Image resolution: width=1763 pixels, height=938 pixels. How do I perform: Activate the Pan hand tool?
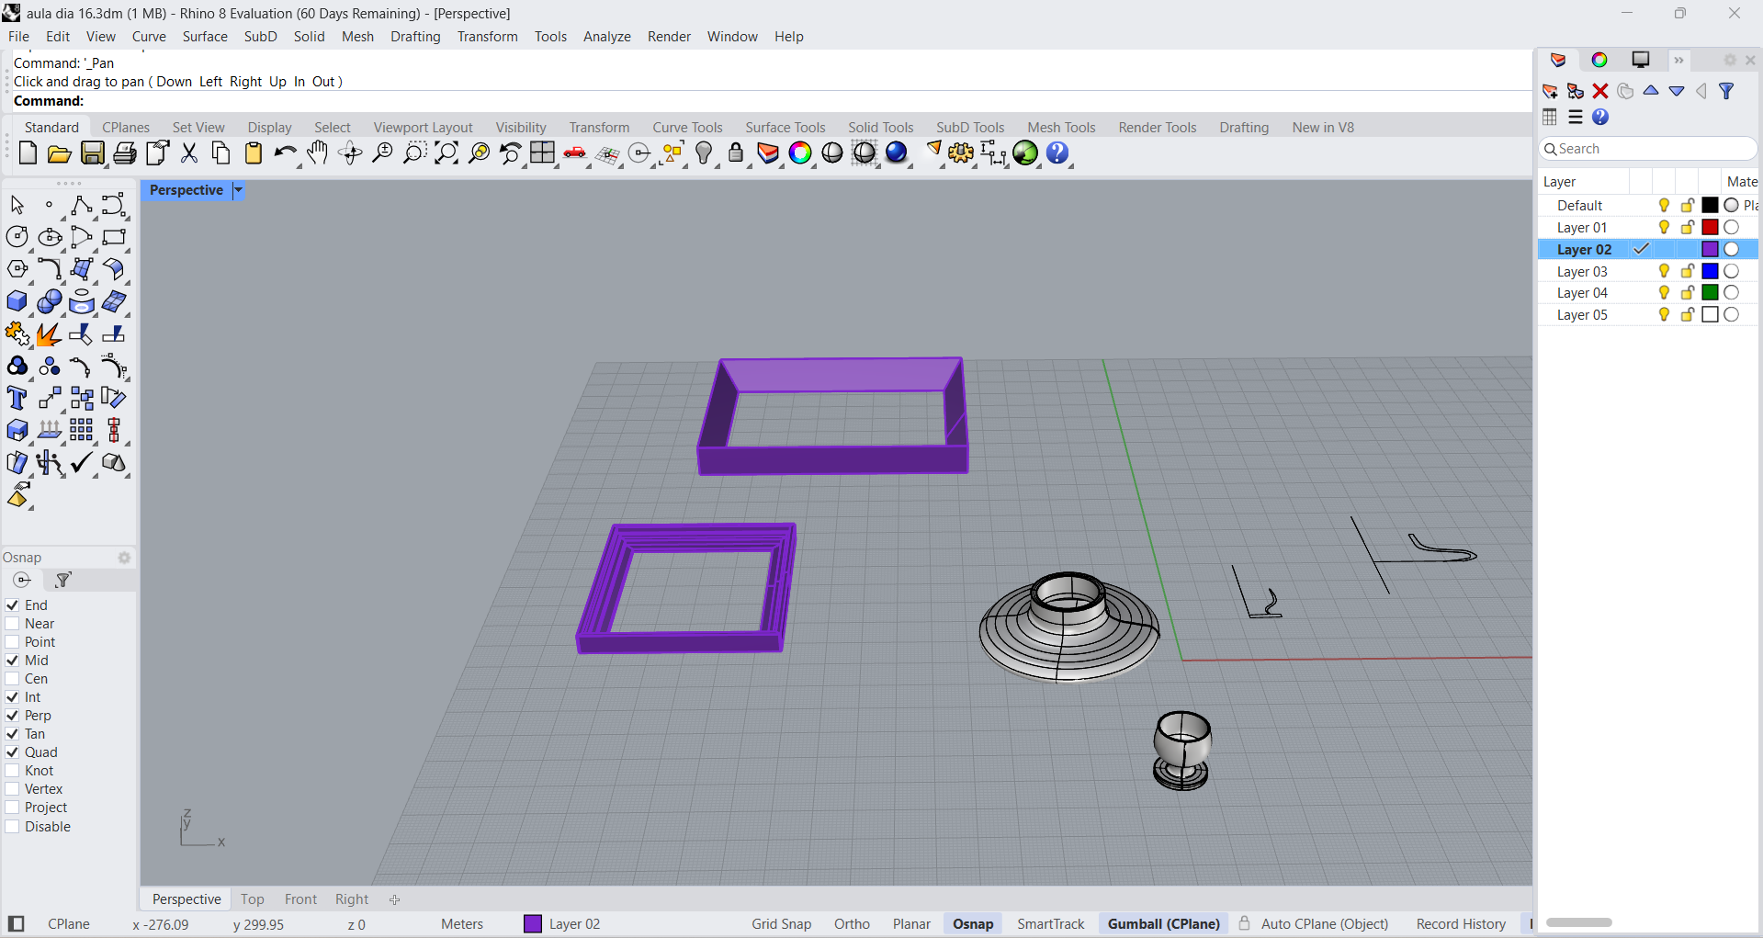318,153
